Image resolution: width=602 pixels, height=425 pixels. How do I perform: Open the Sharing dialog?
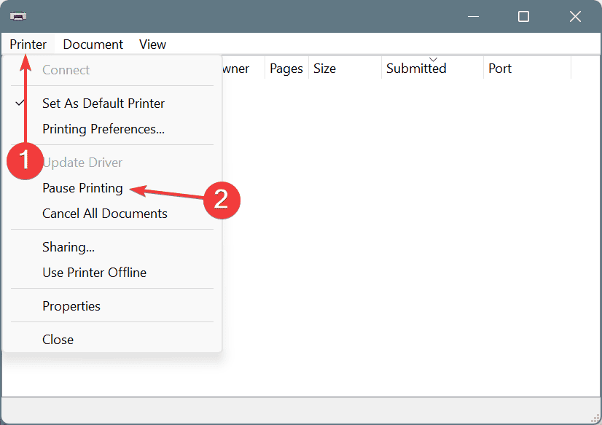112,247
